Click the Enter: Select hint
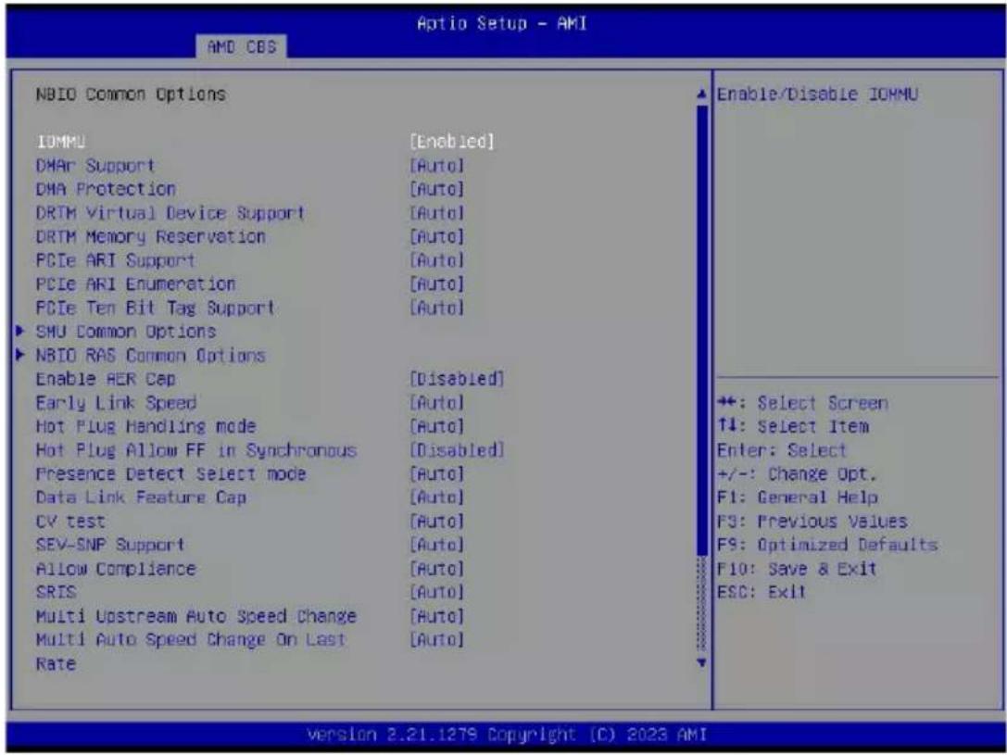Viewport: 1007px width, 755px height. (x=782, y=451)
